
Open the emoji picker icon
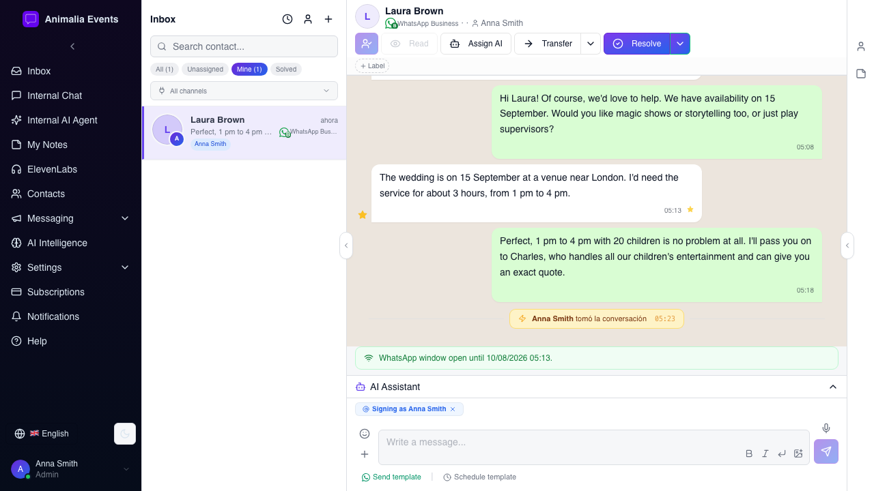(365, 434)
